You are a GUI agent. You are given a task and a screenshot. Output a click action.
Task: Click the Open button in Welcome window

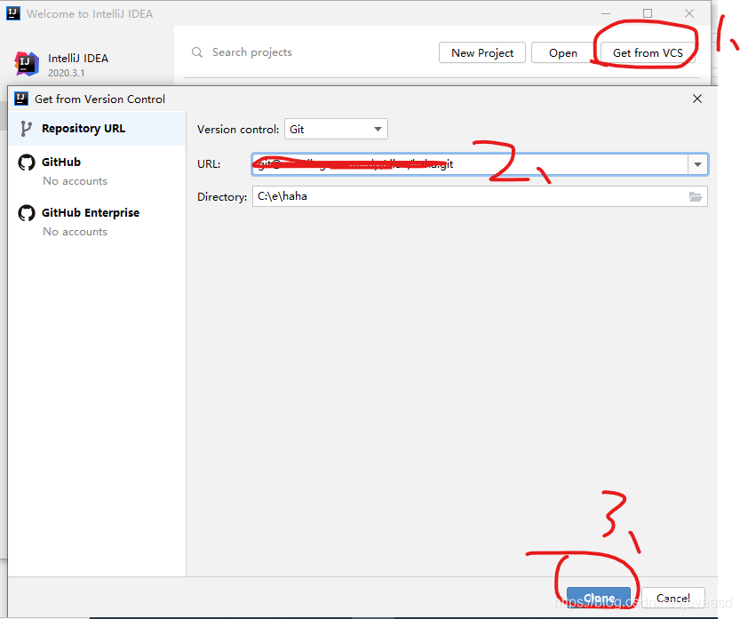[562, 53]
